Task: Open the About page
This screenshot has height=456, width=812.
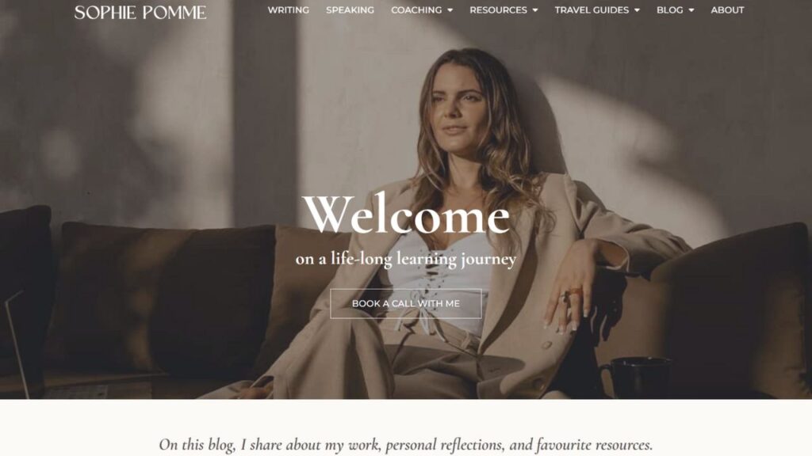Action: (x=727, y=9)
